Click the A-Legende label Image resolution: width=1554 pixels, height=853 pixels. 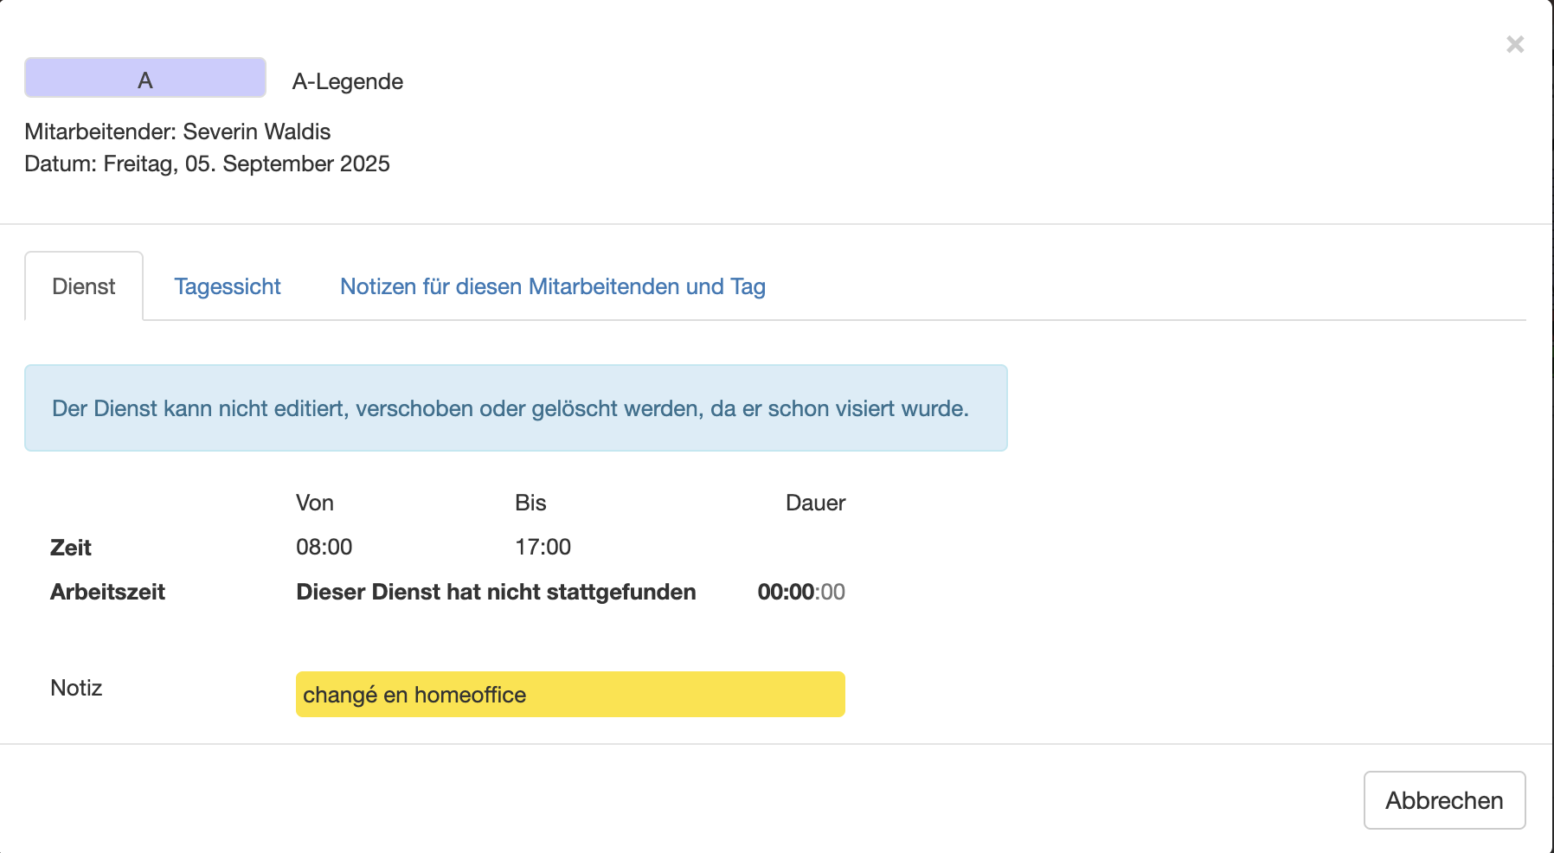click(348, 81)
